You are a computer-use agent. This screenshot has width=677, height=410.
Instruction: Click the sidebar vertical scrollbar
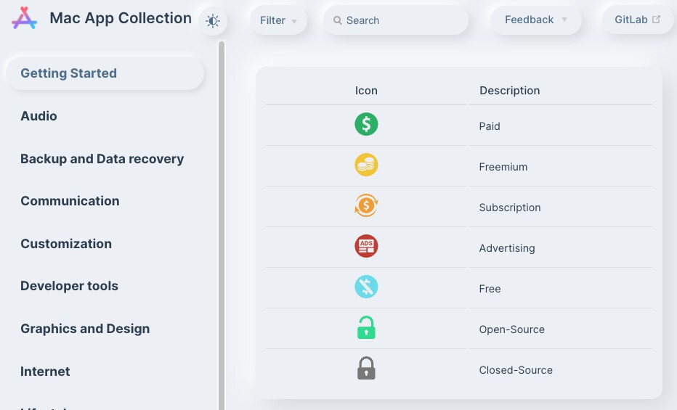[x=222, y=218]
